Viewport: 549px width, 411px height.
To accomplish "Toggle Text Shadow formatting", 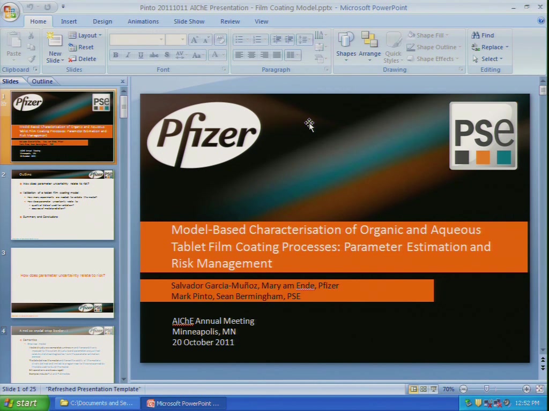I will click(167, 55).
